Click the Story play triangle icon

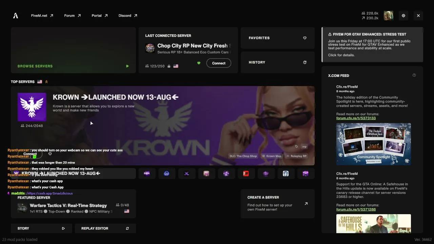pos(63,228)
